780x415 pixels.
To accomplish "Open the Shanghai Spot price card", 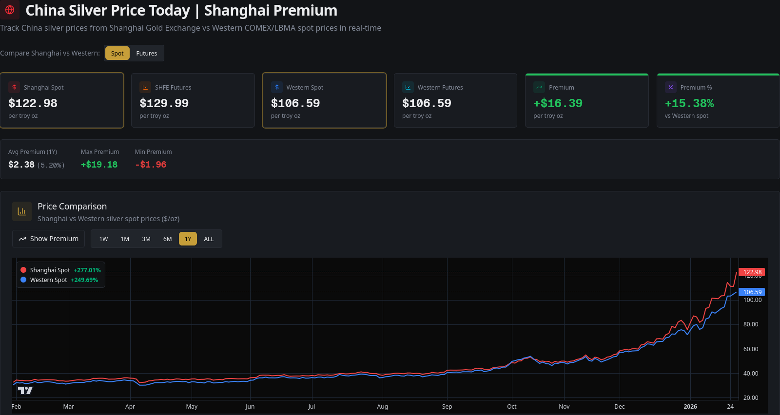I will click(62, 100).
